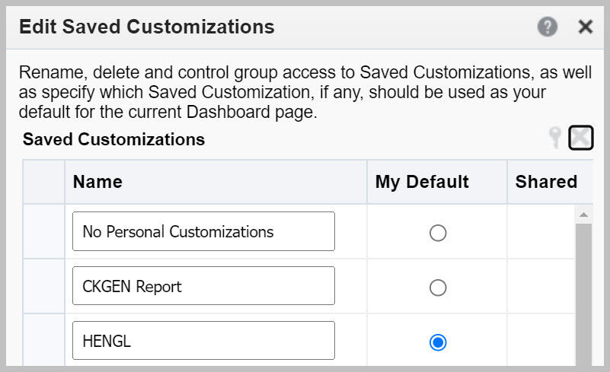Click into the CKGEN Report name field
This screenshot has width=610, height=372.
click(x=203, y=286)
